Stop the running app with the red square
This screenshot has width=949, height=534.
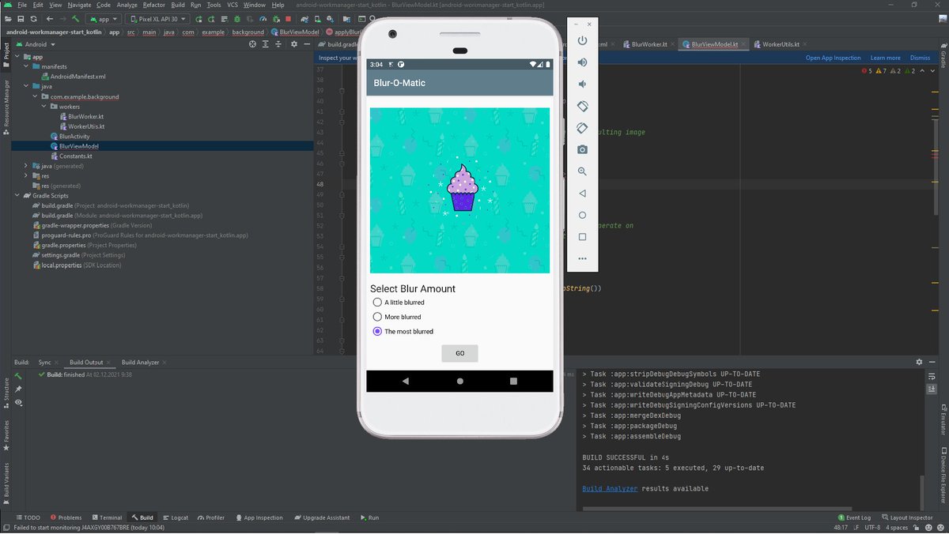click(x=288, y=18)
